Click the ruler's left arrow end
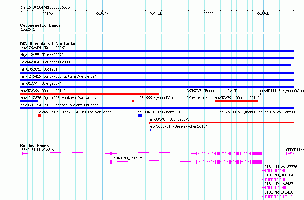The width and height of the screenshot is (304, 200). click(x=21, y=11)
